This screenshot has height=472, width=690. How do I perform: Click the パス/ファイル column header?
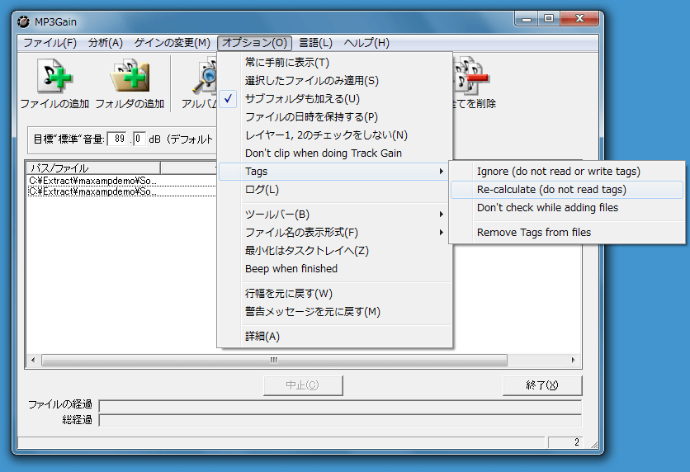pyautogui.click(x=93, y=168)
